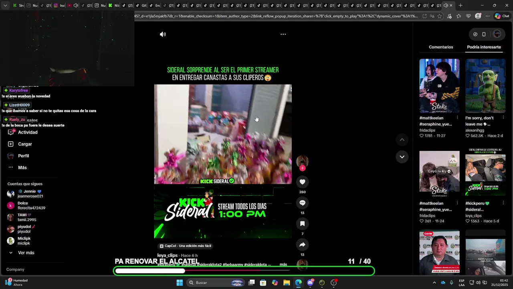Open the Más sidebar menu
This screenshot has width=513, height=289.
(22, 167)
